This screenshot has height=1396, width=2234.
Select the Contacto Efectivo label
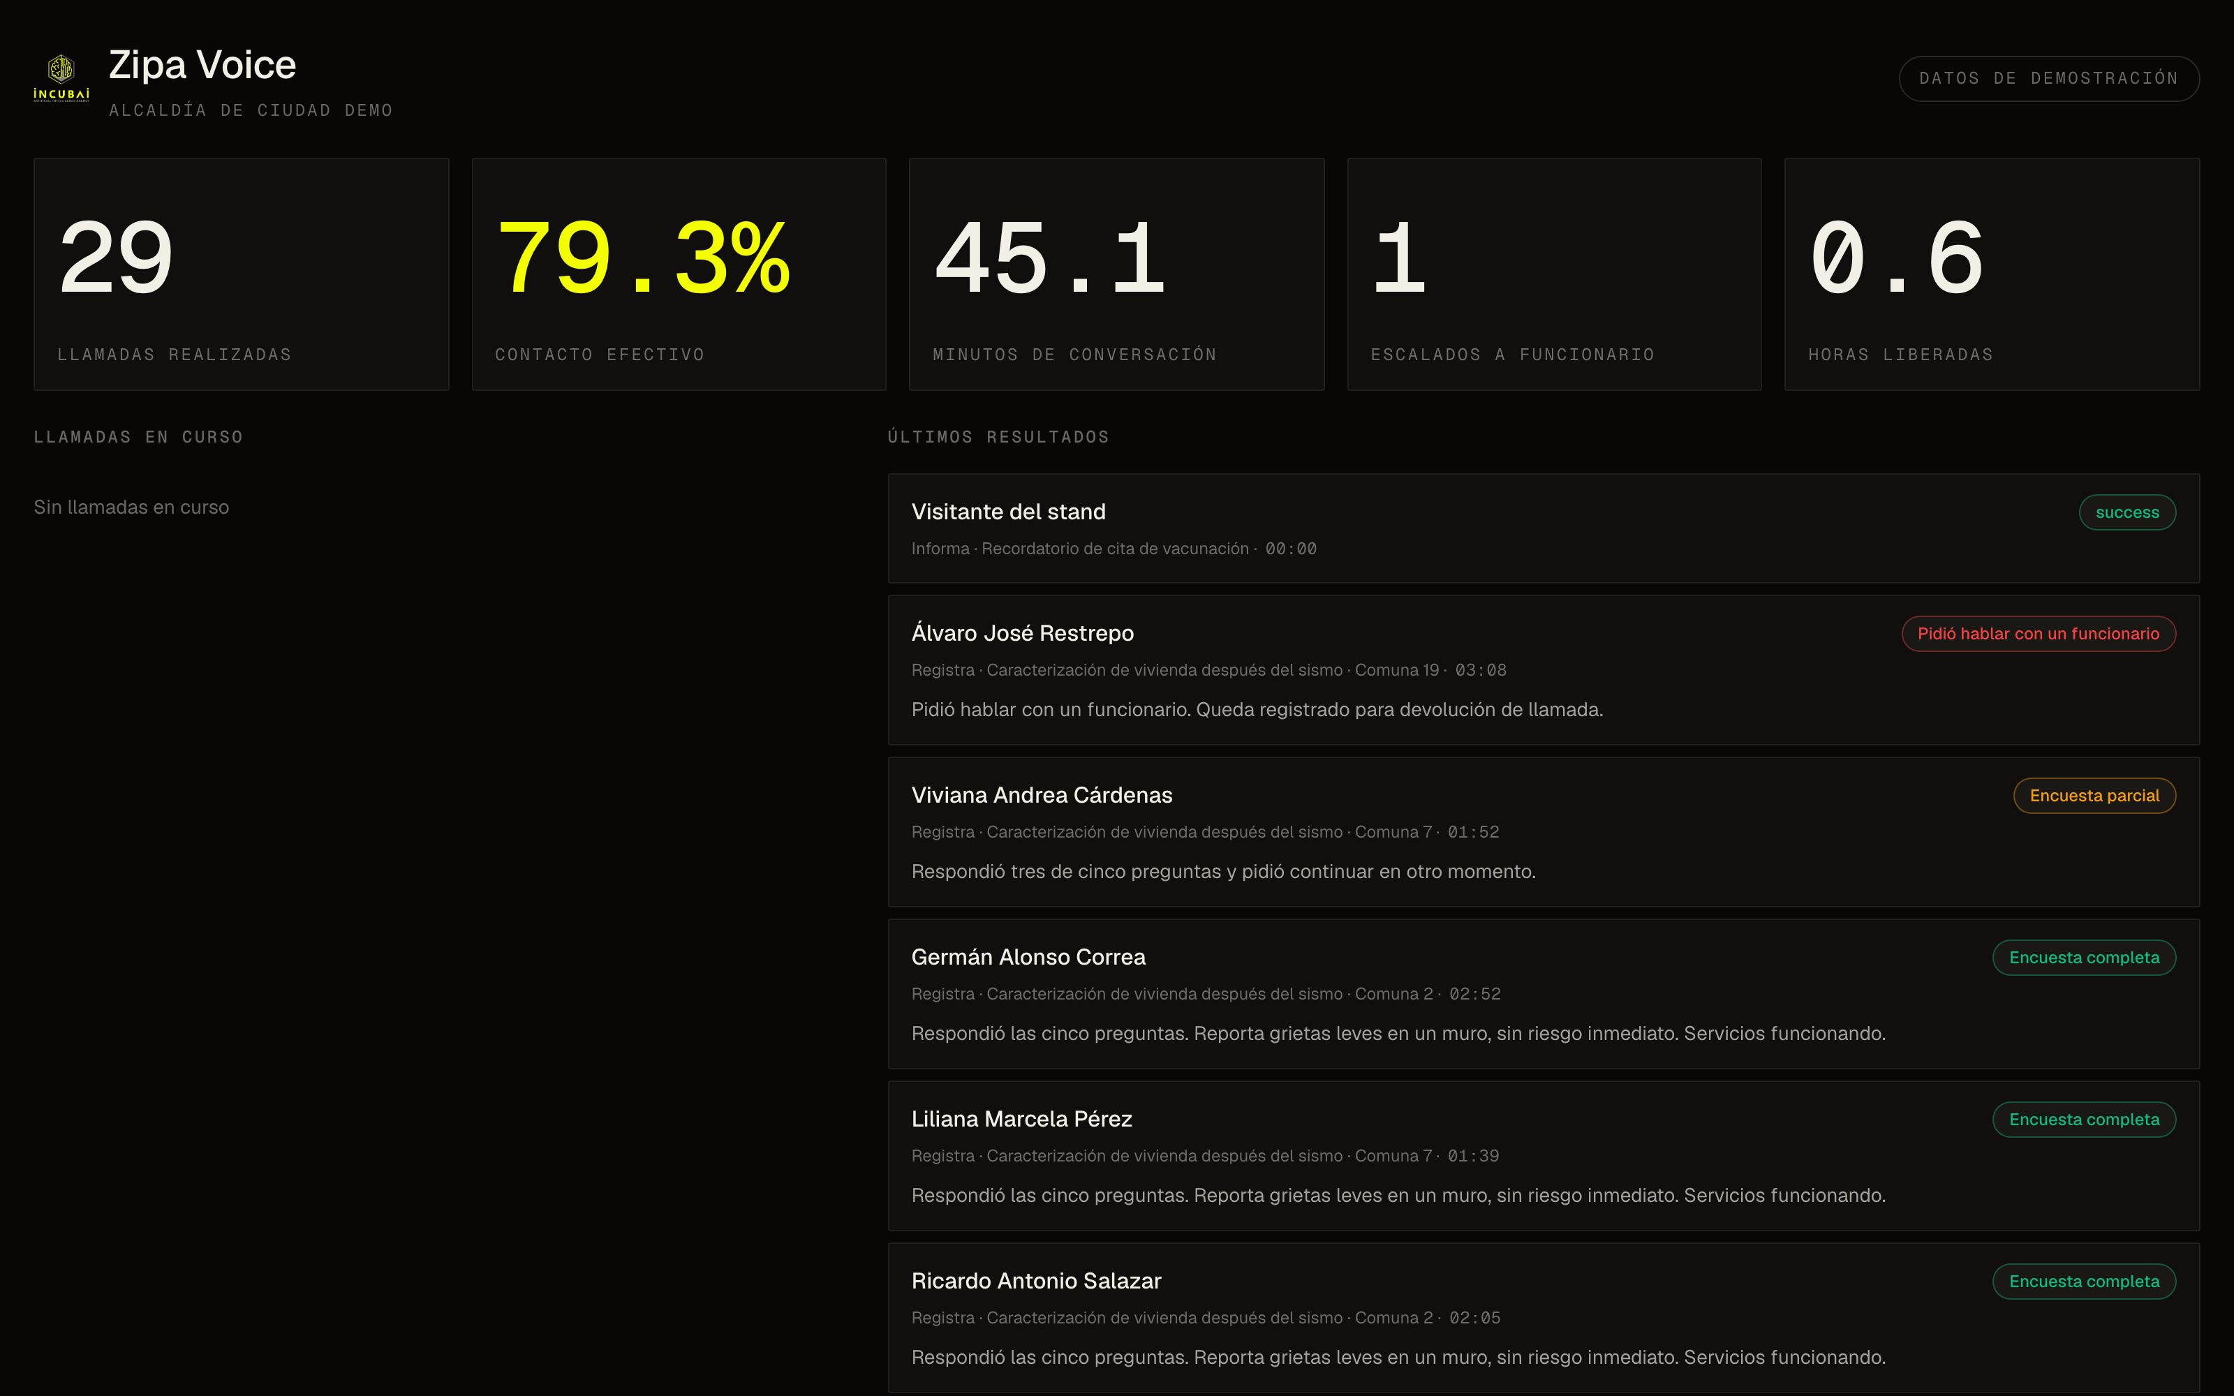[x=600, y=355]
